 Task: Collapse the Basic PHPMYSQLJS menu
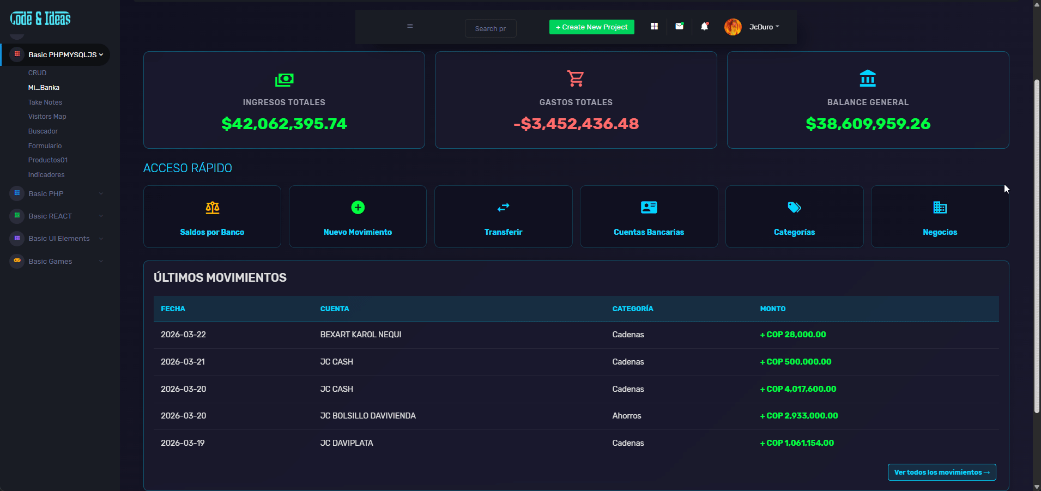coord(62,55)
